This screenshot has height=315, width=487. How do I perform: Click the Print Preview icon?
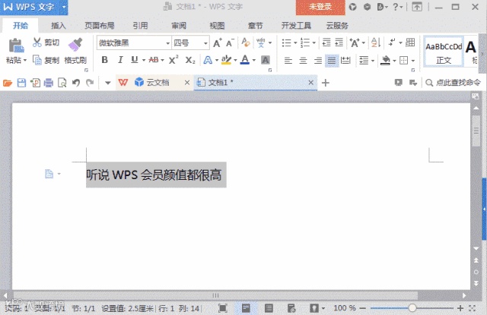tap(62, 83)
